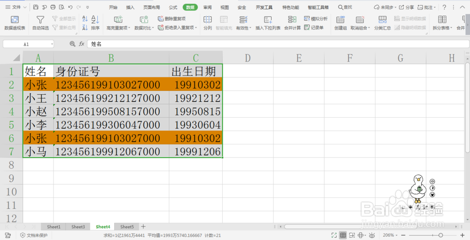Click the redo arrow icon
The image size is (470, 240).
tap(79, 7)
